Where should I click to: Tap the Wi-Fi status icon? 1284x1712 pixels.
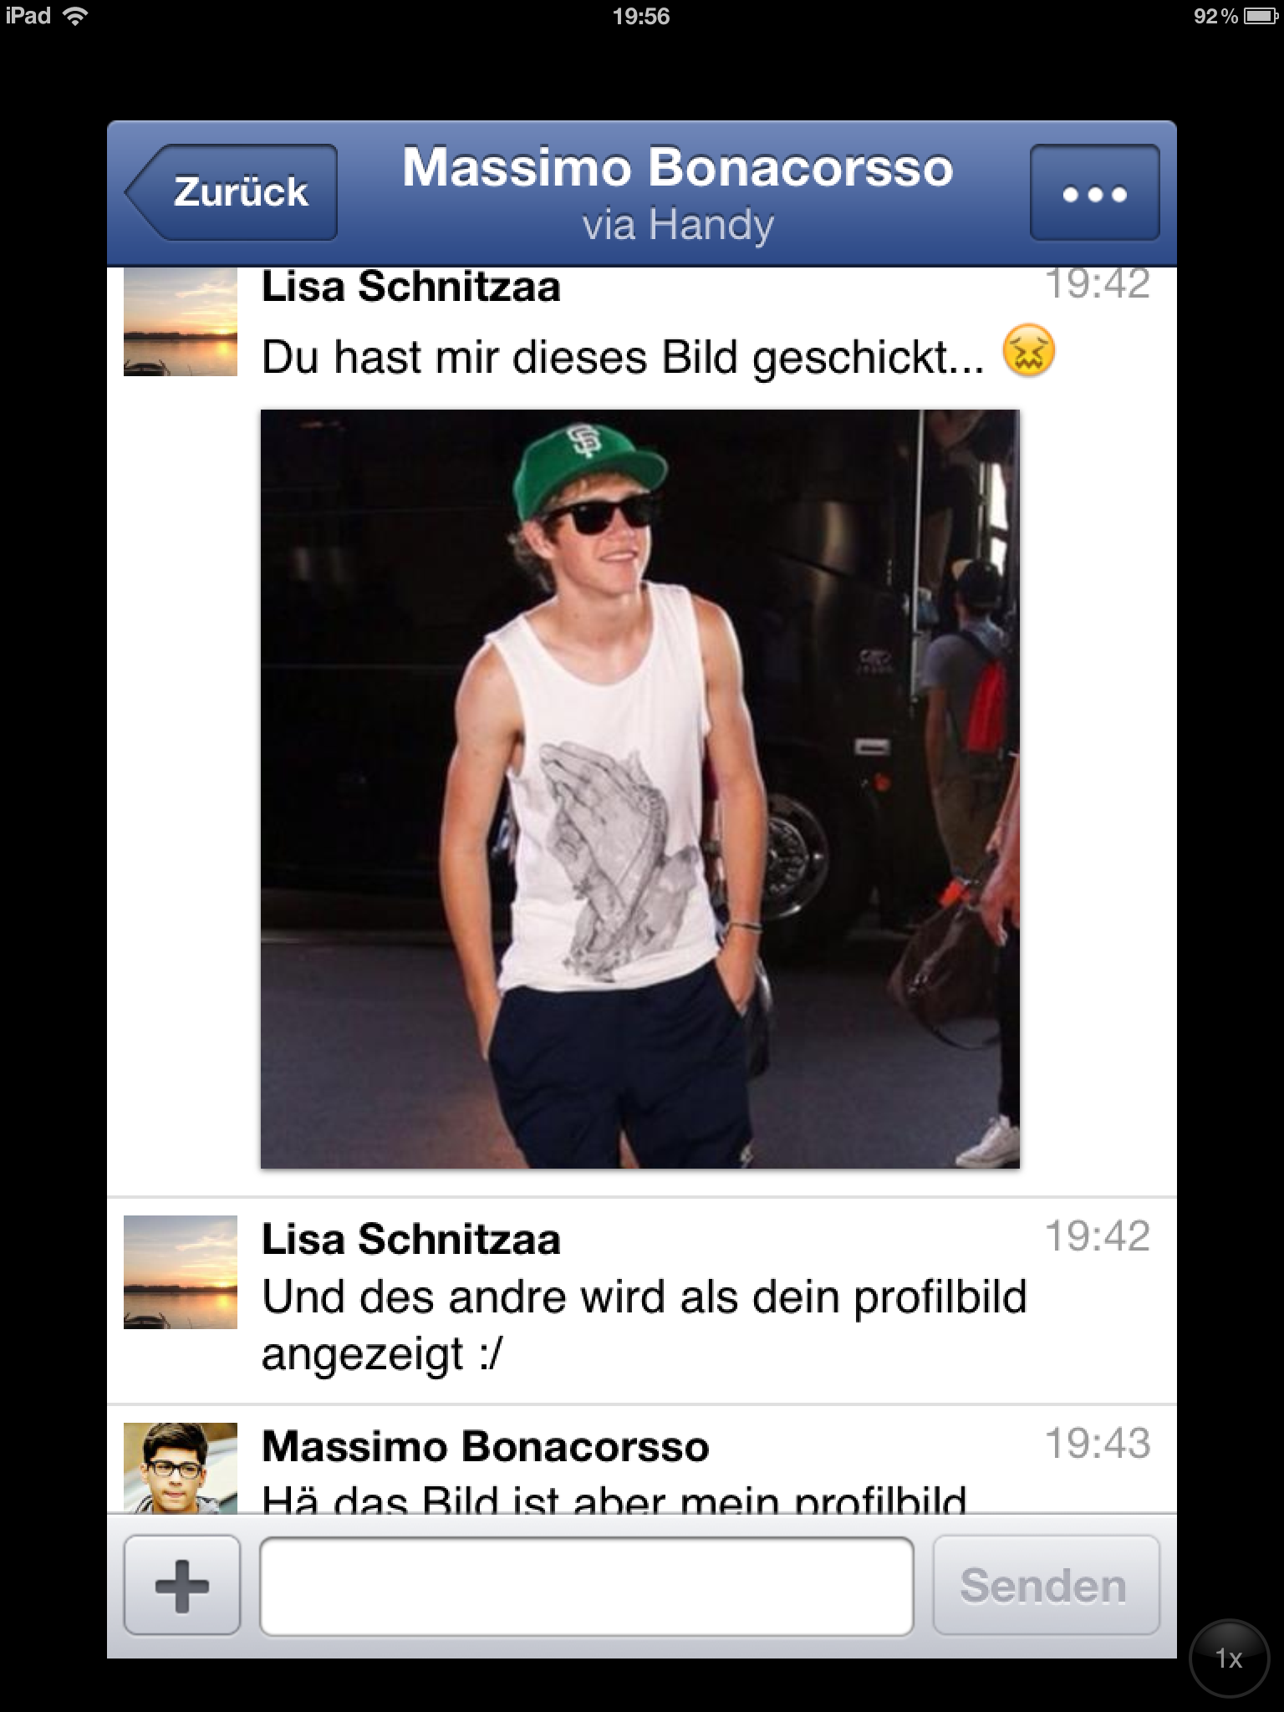76,16
